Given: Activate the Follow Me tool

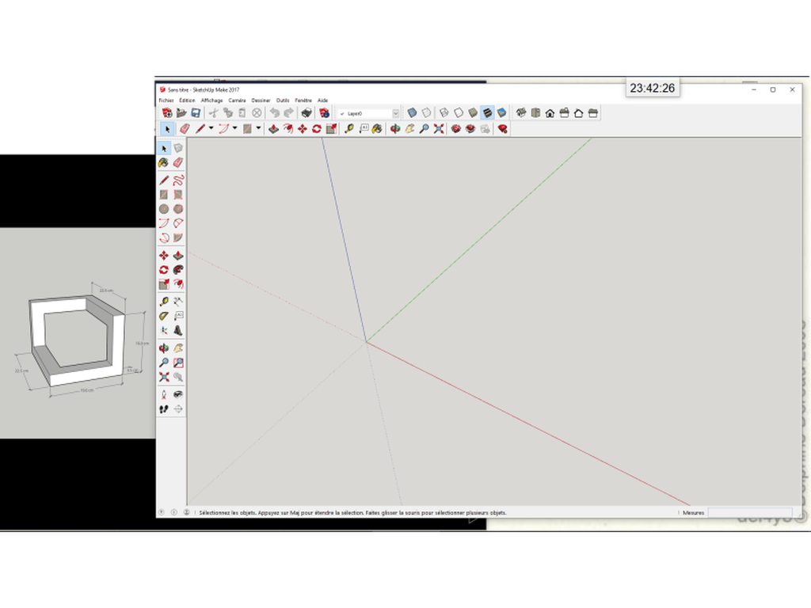Looking at the screenshot, I should [178, 270].
